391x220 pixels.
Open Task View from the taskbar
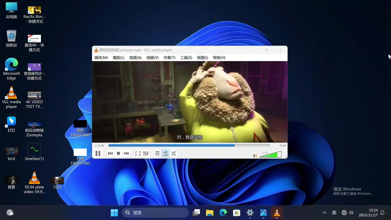[x=196, y=213]
